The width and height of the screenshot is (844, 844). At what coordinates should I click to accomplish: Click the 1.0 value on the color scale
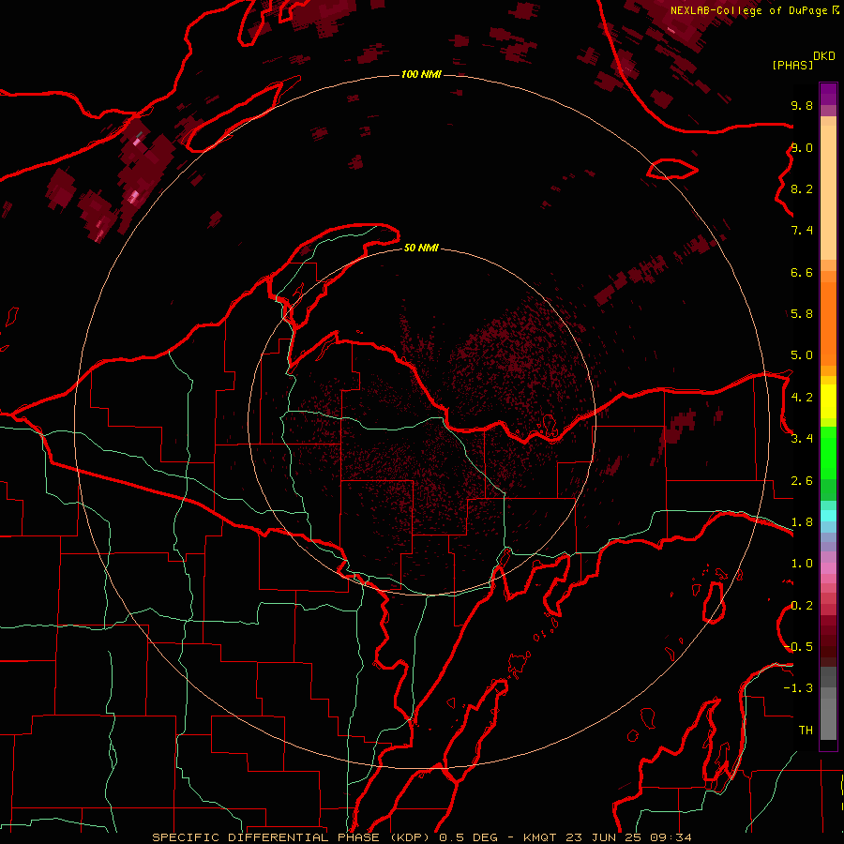tap(802, 564)
